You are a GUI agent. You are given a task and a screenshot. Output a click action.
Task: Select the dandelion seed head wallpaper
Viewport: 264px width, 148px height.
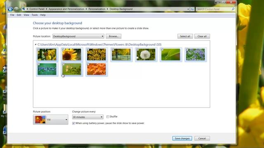pos(146,55)
